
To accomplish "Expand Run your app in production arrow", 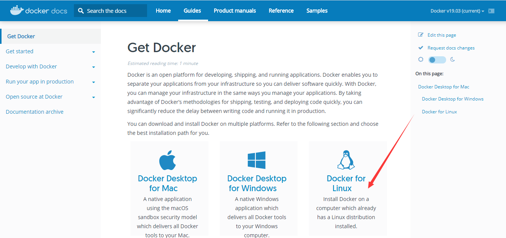I will point(94,82).
